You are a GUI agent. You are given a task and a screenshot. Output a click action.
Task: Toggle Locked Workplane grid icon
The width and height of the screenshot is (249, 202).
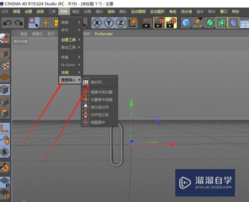coord(4,182)
